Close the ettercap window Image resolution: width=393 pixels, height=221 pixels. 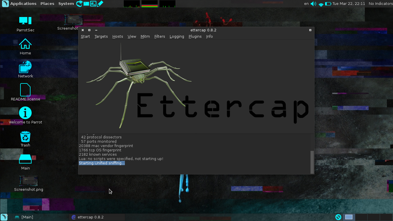(x=83, y=30)
